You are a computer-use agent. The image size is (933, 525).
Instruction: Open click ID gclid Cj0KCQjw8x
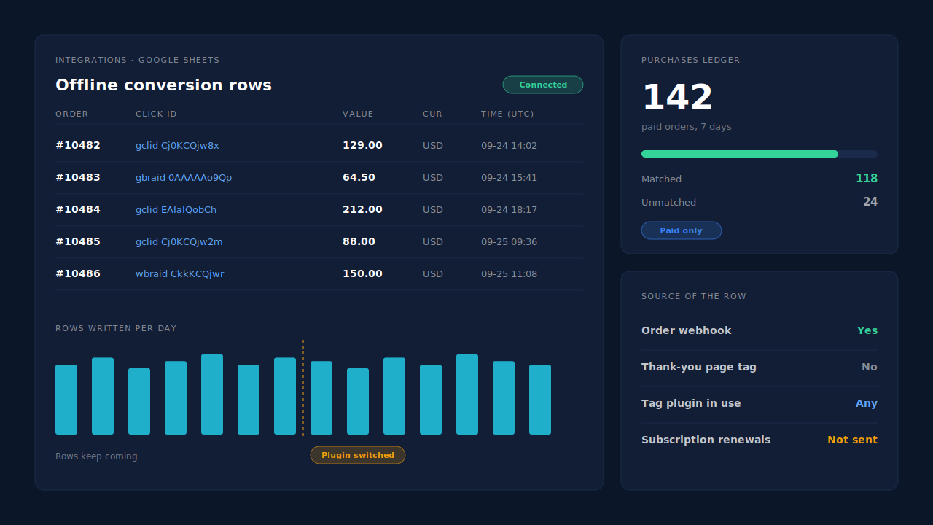coord(177,146)
